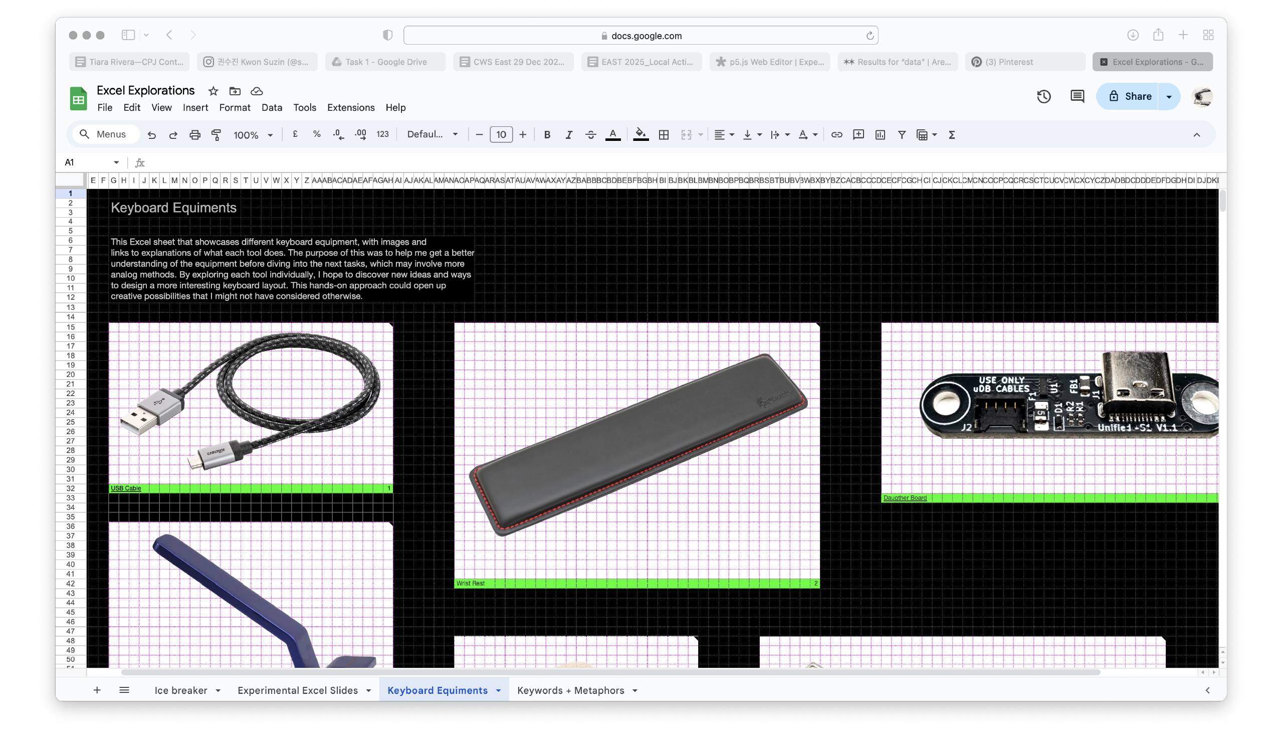Open the File menu
1283x730 pixels.
[105, 107]
